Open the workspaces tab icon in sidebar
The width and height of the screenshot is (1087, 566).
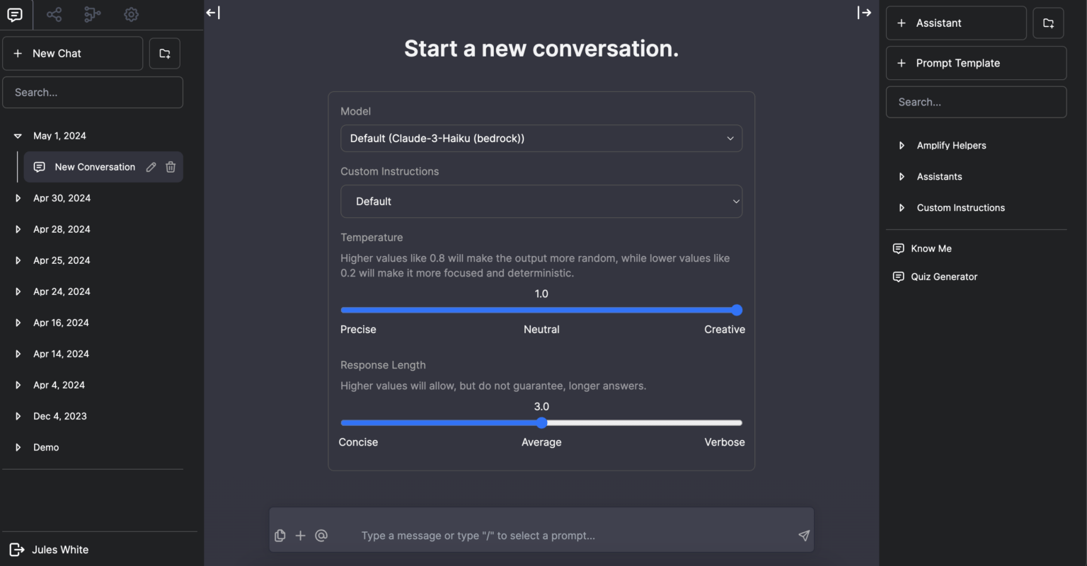click(x=92, y=14)
